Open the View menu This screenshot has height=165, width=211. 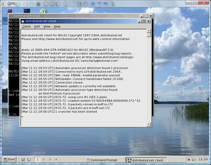47,27
